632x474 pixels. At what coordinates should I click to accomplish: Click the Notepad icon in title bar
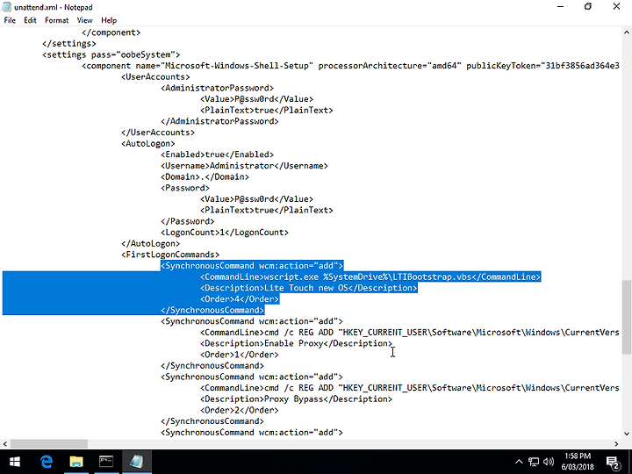point(7,7)
